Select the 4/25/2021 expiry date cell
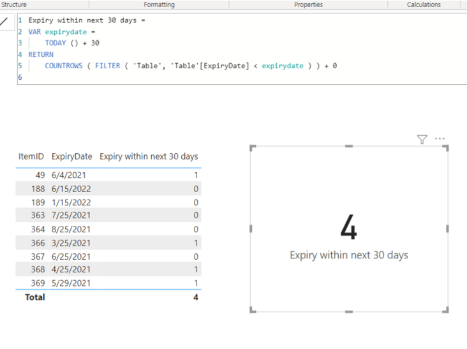The height and width of the screenshot is (349, 467). point(71,269)
